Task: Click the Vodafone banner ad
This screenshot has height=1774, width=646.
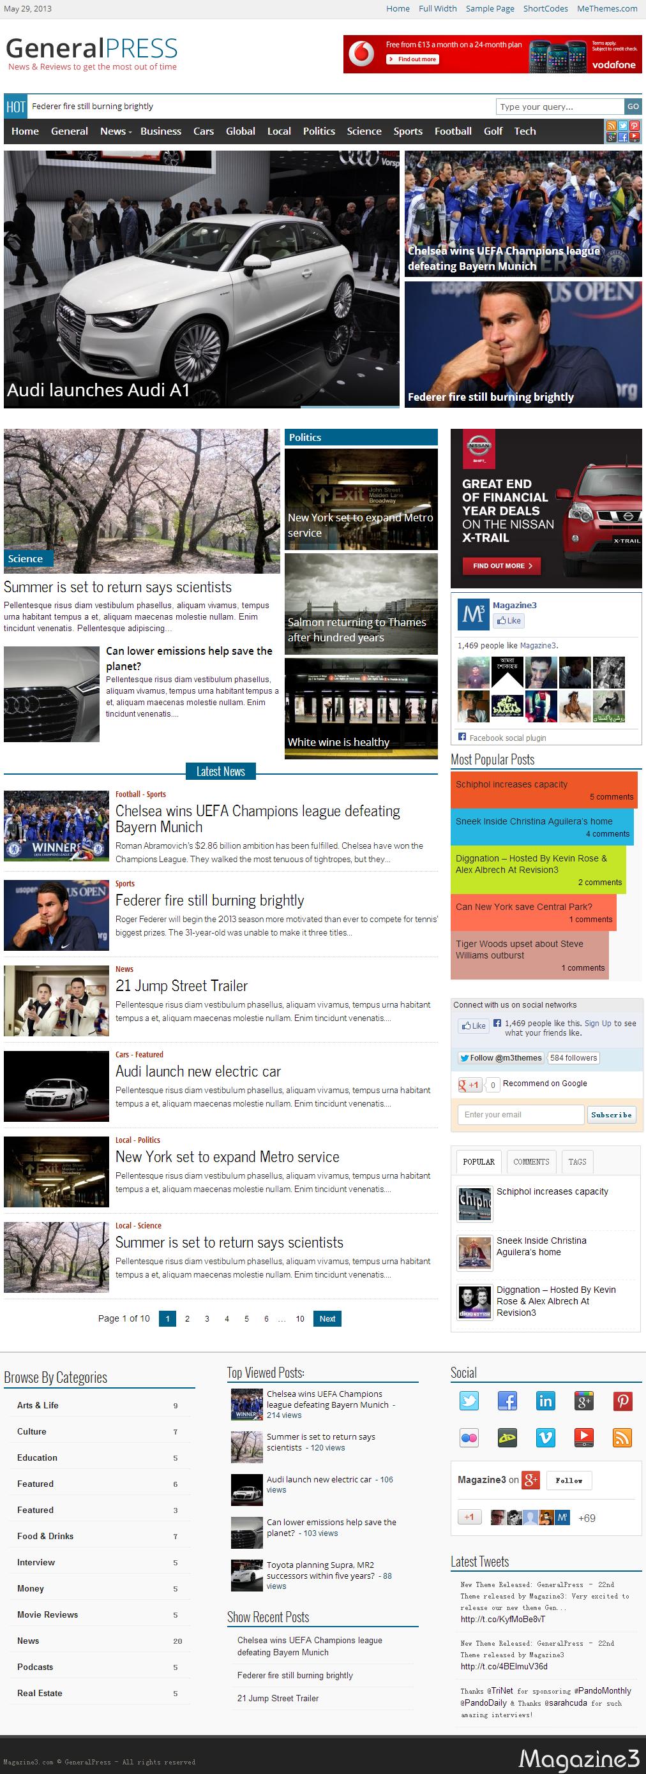Action: [x=492, y=54]
